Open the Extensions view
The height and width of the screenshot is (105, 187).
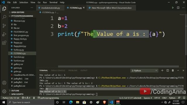click(4, 43)
